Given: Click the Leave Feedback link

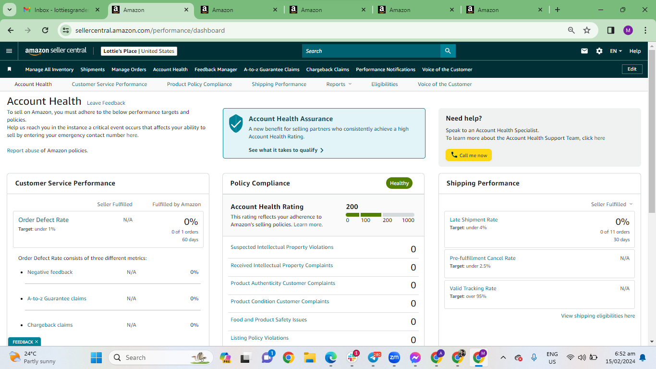Looking at the screenshot, I should [x=106, y=103].
